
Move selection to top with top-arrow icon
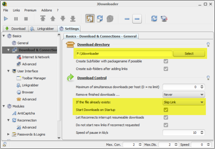coord(43,18)
